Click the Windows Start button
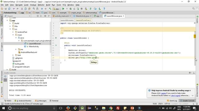This screenshot has height=111, width=199. (3, 108)
